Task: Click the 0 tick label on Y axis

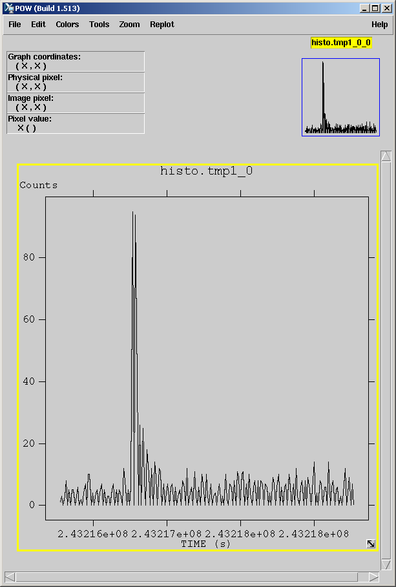Action: pyautogui.click(x=32, y=505)
